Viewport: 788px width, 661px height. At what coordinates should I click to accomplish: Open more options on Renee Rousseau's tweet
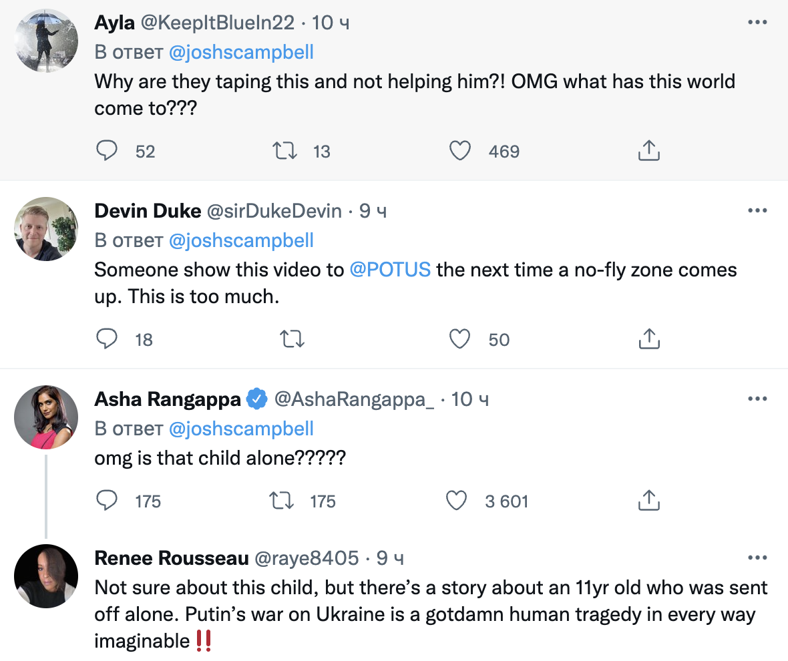[757, 558]
